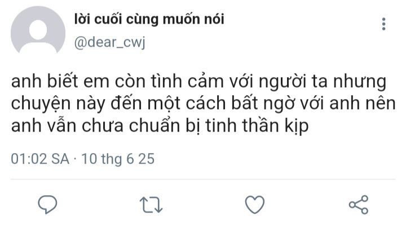Open the three-dot more options menu
This screenshot has height=229, width=406.
click(384, 24)
